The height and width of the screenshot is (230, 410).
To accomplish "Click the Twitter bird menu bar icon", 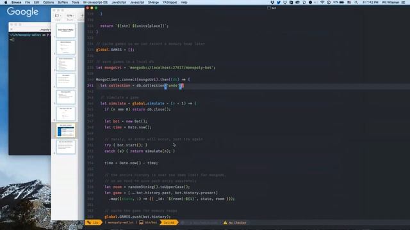I will point(279,3).
